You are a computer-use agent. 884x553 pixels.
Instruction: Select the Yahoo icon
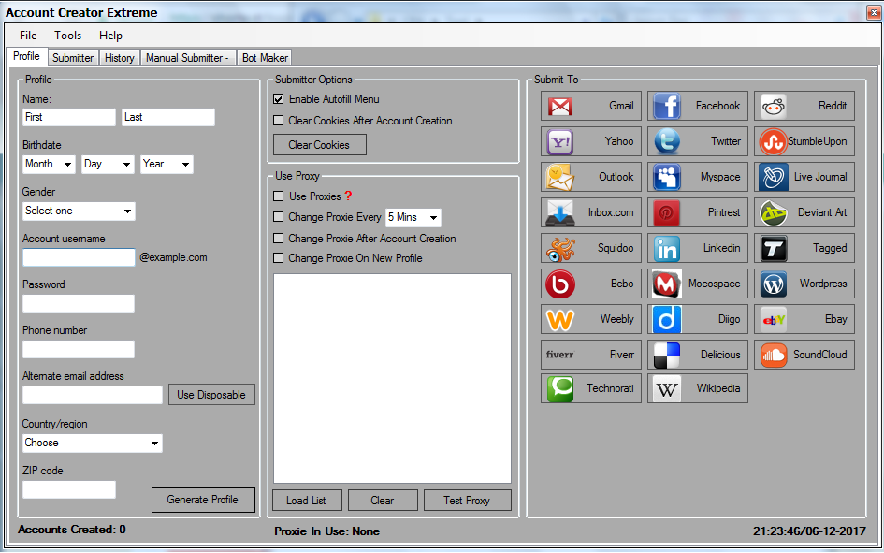(560, 141)
